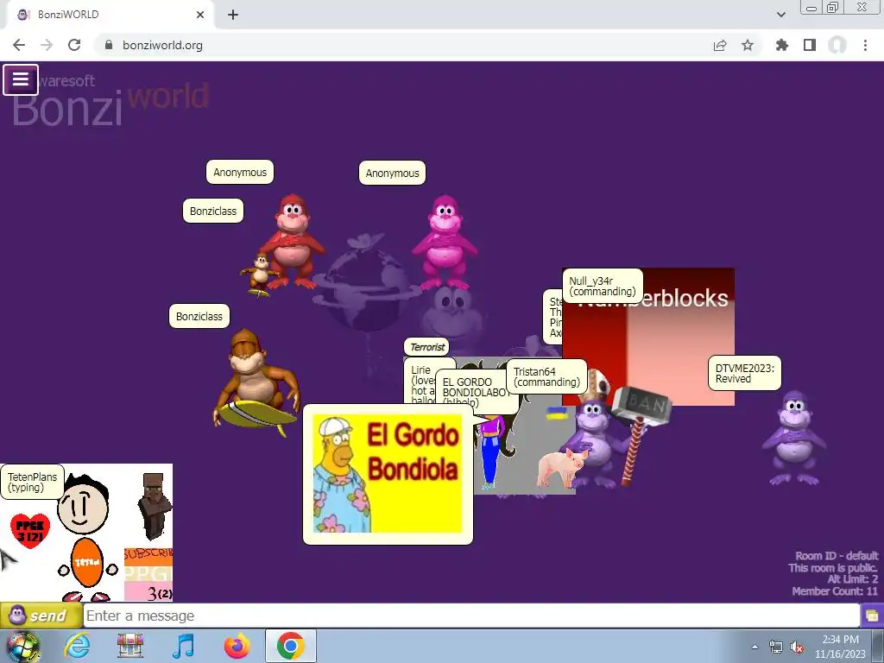
Task: Click the red PPGK heart image
Action: pos(30,531)
